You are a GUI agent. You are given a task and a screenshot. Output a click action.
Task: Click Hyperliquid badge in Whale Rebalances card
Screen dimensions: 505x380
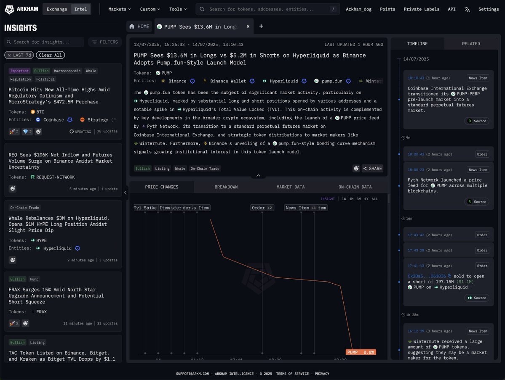pos(77,248)
